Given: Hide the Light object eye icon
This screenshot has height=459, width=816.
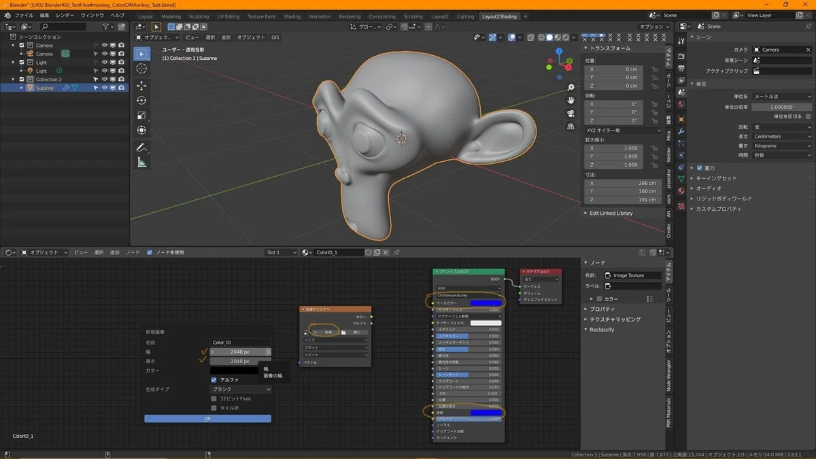Looking at the screenshot, I should [105, 71].
